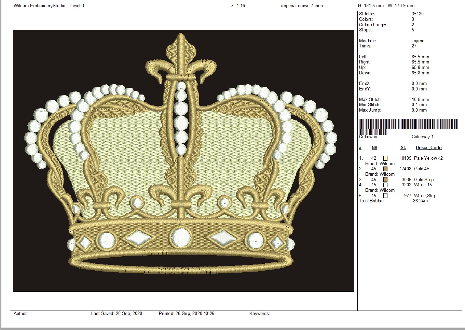Click the # column header
This screenshot has width=465, height=330.
tap(360, 148)
